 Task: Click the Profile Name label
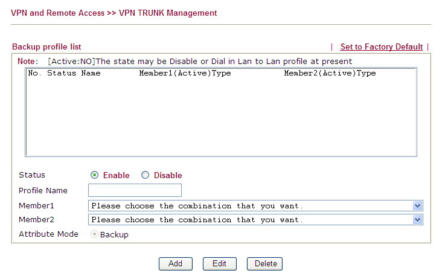[x=43, y=190]
